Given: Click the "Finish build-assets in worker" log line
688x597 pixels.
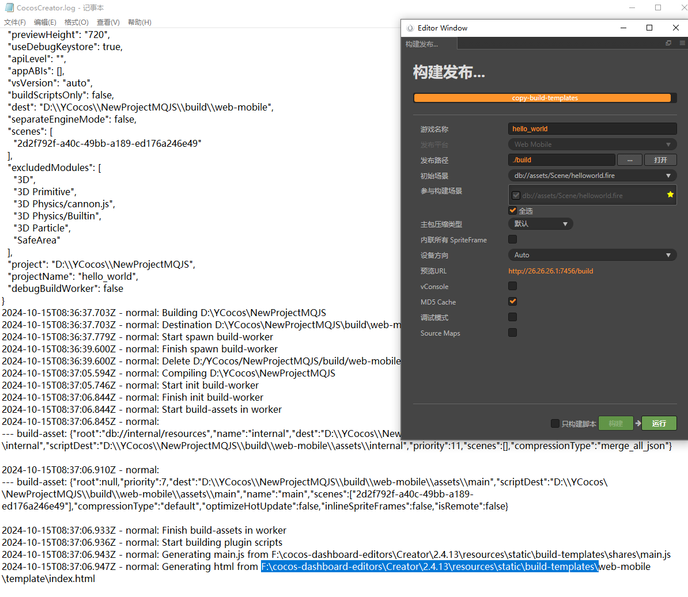Looking at the screenshot, I should (144, 530).
